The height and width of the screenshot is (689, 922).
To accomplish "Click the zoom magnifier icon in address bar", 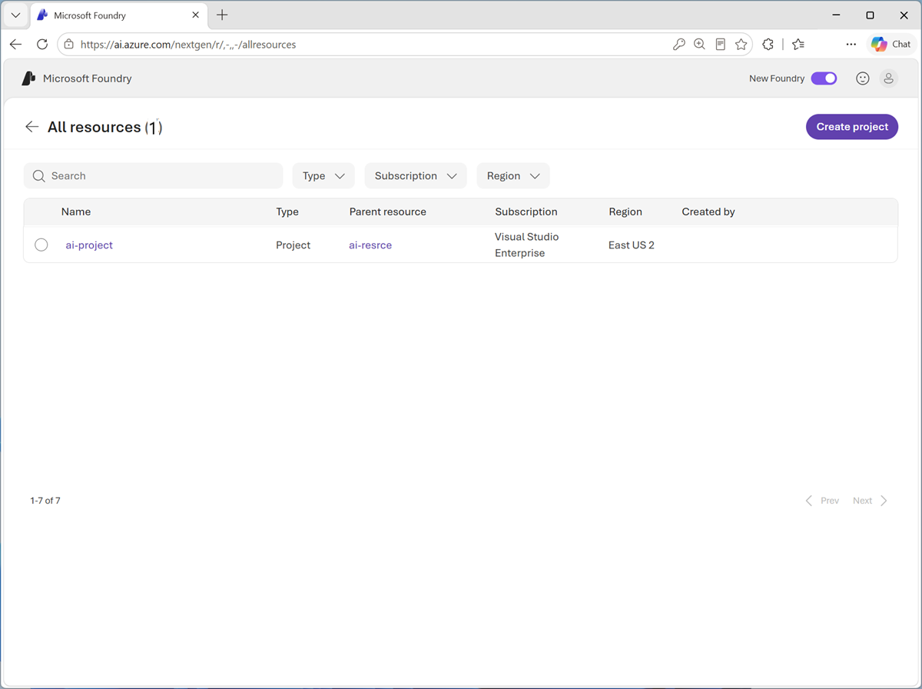I will (x=699, y=45).
